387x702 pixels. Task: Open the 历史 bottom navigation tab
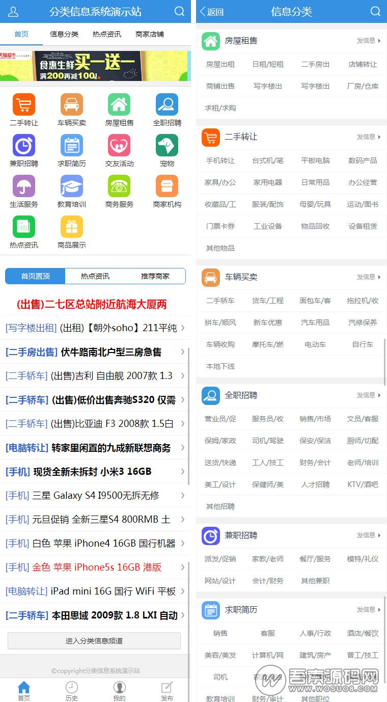pos(72,691)
